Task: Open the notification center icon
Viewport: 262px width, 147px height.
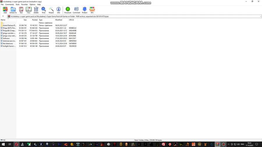Action: pyautogui.click(x=257, y=144)
